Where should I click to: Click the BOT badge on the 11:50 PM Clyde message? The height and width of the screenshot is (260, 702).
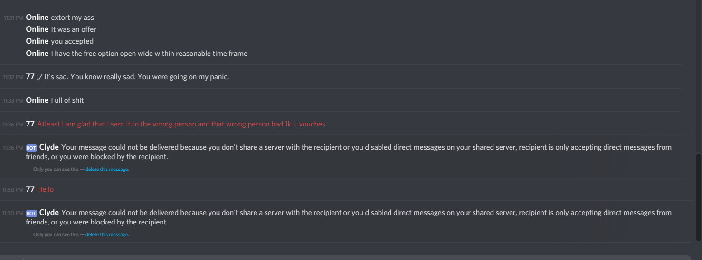click(x=31, y=213)
